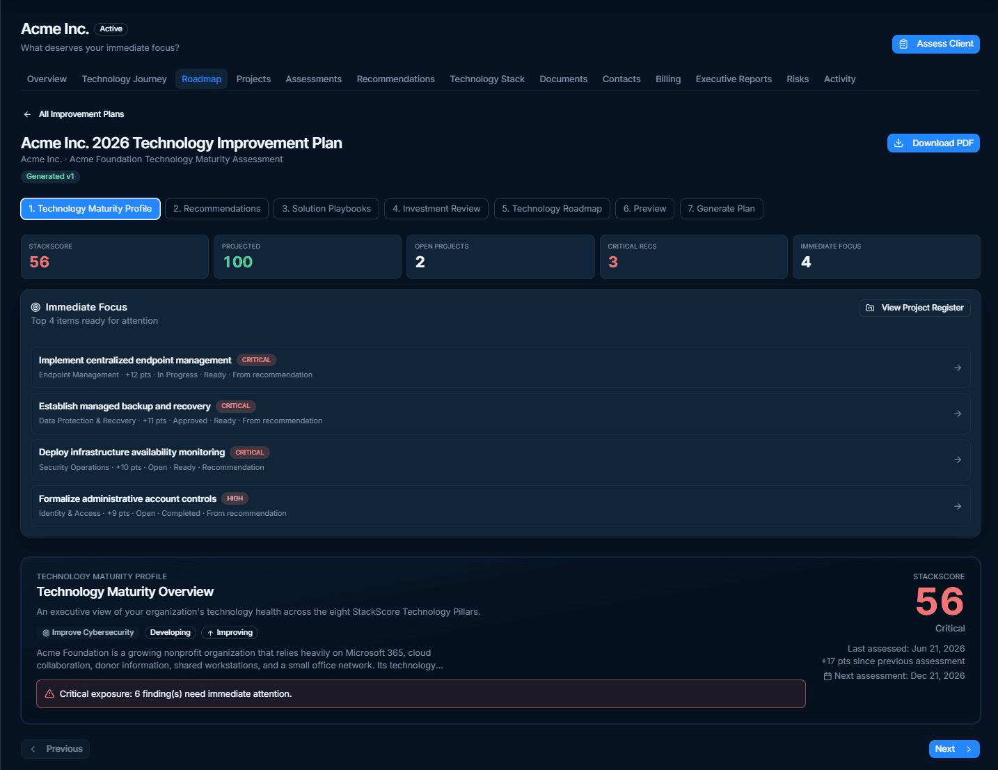Click the clipboard icon in Assess Client

pos(903,44)
